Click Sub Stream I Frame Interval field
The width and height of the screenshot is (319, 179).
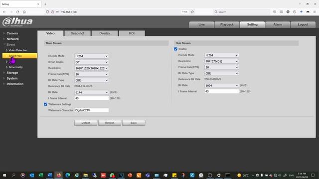click(221, 91)
